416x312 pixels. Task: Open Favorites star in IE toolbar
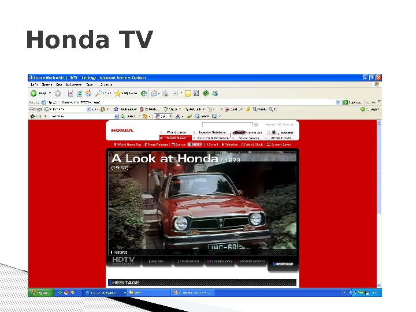click(117, 93)
